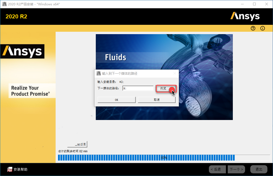Confirm the media path with OK
Screen dimensions: 273x176
pos(117,100)
